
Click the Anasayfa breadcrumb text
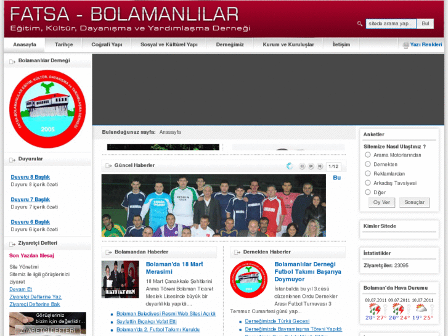(x=170, y=132)
